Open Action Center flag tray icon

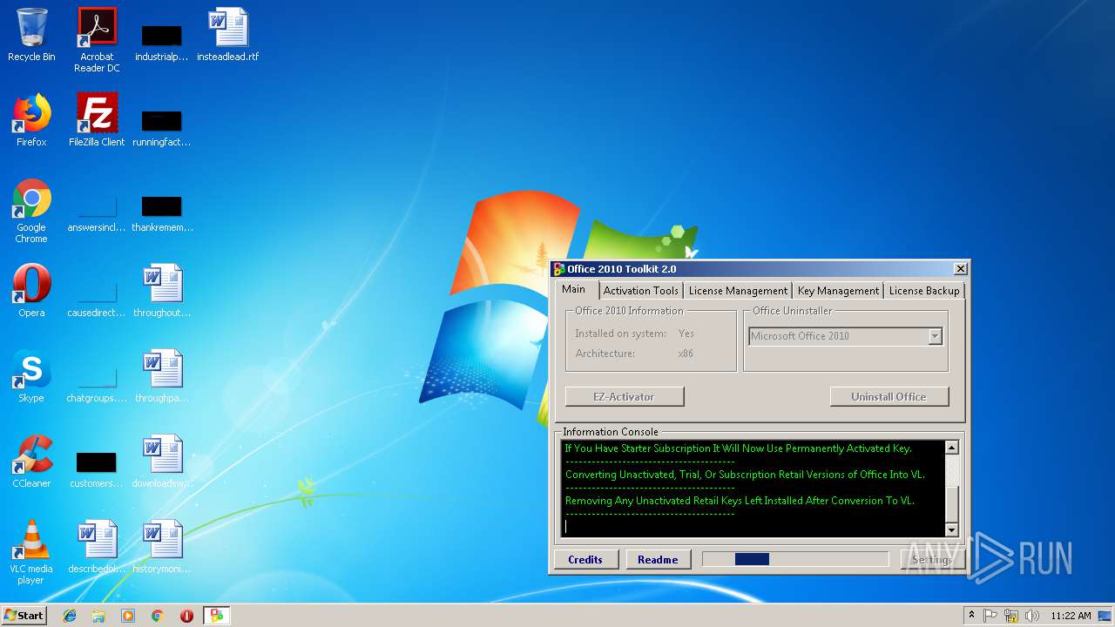coord(990,616)
